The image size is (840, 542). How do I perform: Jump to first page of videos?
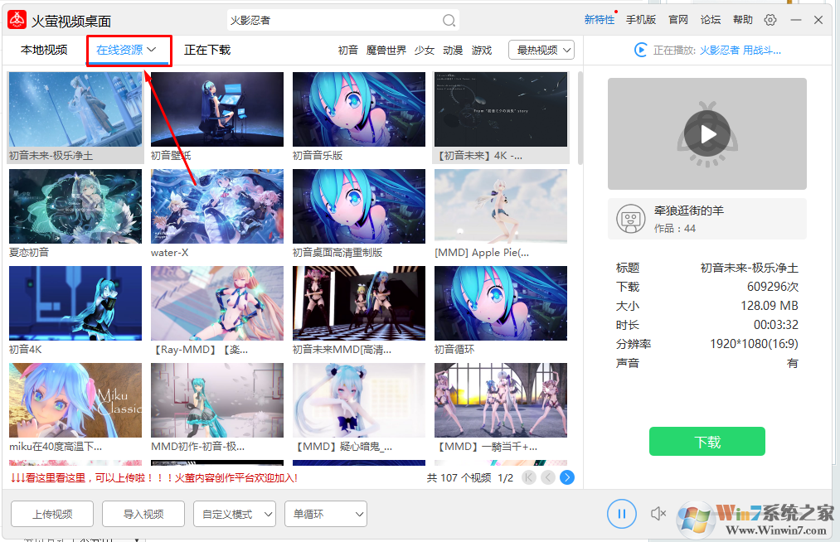coord(529,477)
